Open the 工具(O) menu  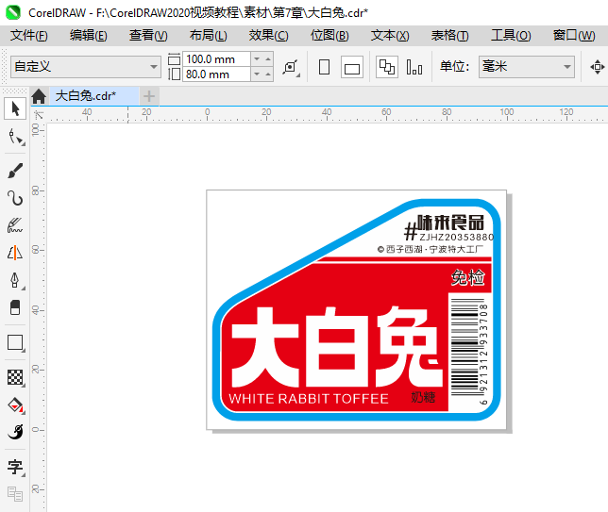tap(511, 36)
